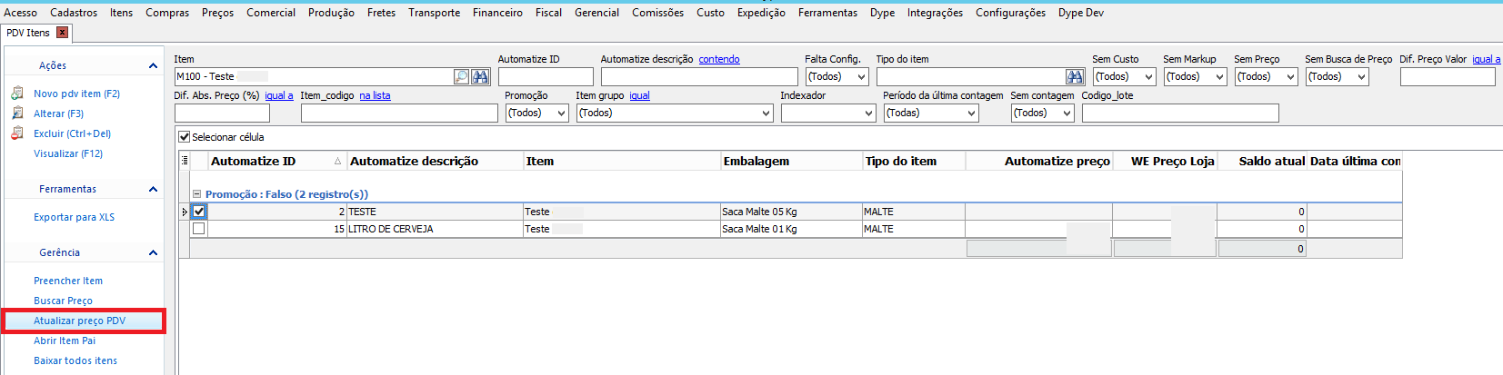Open the Cadastros menu

74,13
